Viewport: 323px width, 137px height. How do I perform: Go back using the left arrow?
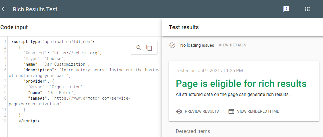pos(4,9)
